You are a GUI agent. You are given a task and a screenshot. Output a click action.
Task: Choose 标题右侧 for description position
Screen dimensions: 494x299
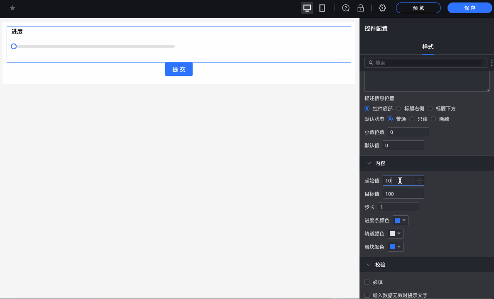pos(399,109)
